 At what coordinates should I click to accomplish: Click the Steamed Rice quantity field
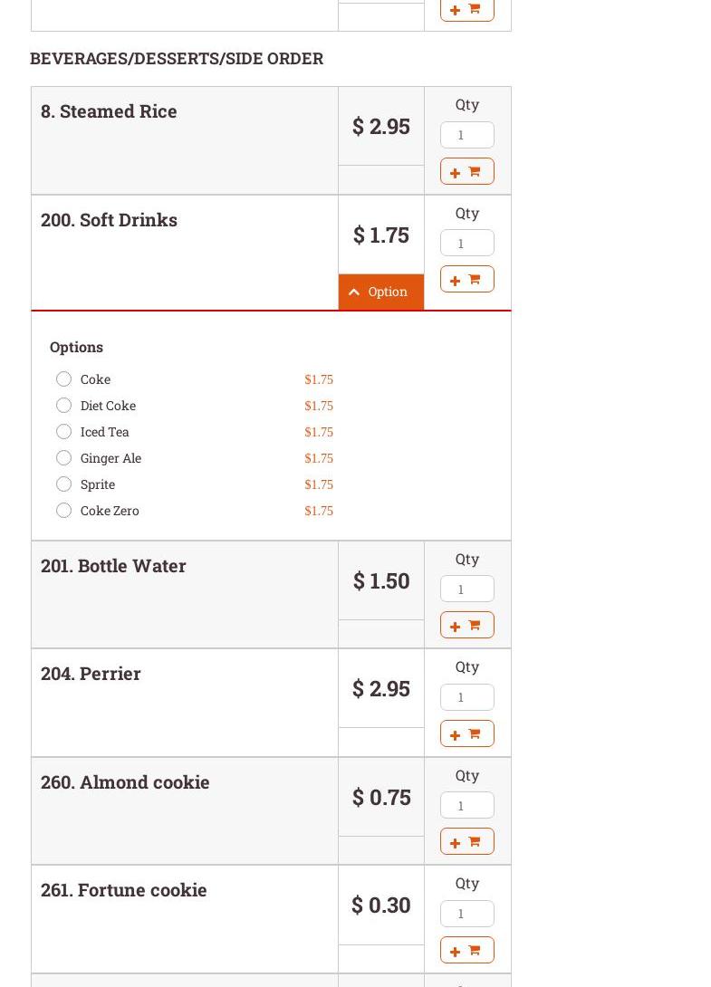(x=466, y=135)
